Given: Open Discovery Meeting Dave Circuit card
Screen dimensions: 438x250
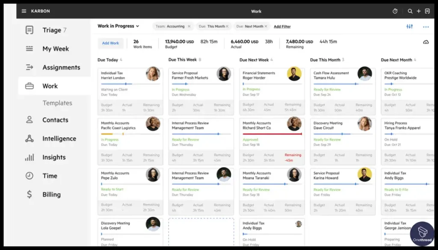Looking at the screenshot, I should pos(343,141).
